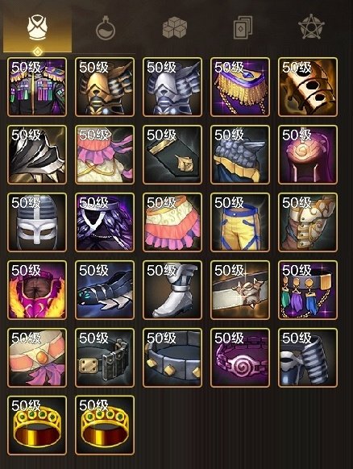This screenshot has width=353, height=469.
Task: Choose the bronze bracer with holes
Action: coord(308,87)
